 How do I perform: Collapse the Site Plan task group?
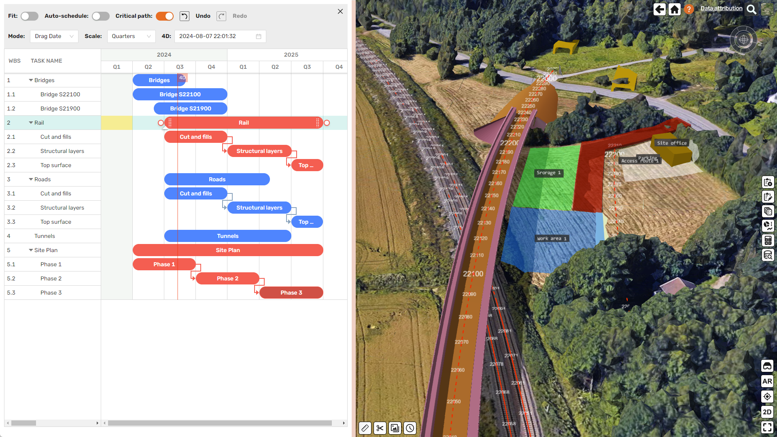pos(31,250)
